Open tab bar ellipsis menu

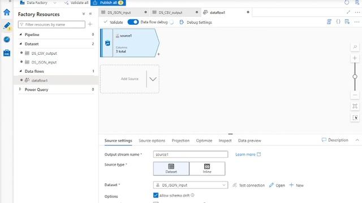click(357, 12)
